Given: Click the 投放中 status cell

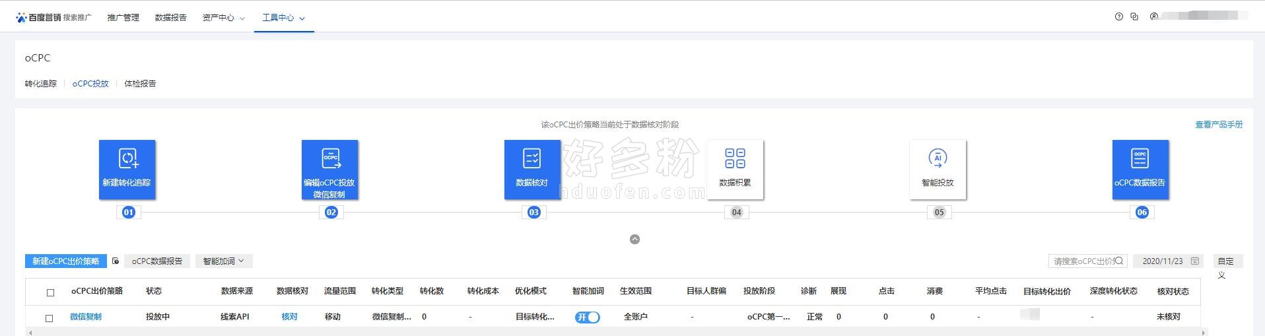Looking at the screenshot, I should [158, 317].
